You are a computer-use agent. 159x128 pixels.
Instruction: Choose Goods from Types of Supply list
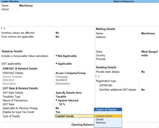100,119
